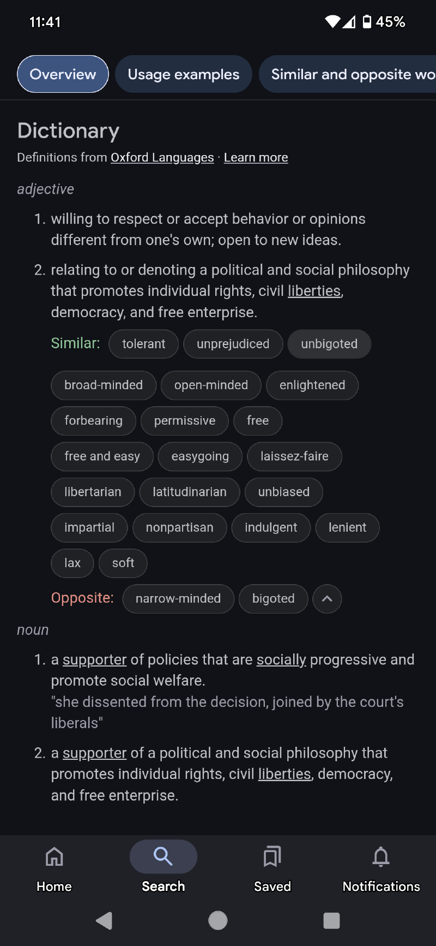Collapse the synonyms list with the chevron
Viewport: 436px width, 946px height.
pyautogui.click(x=327, y=599)
